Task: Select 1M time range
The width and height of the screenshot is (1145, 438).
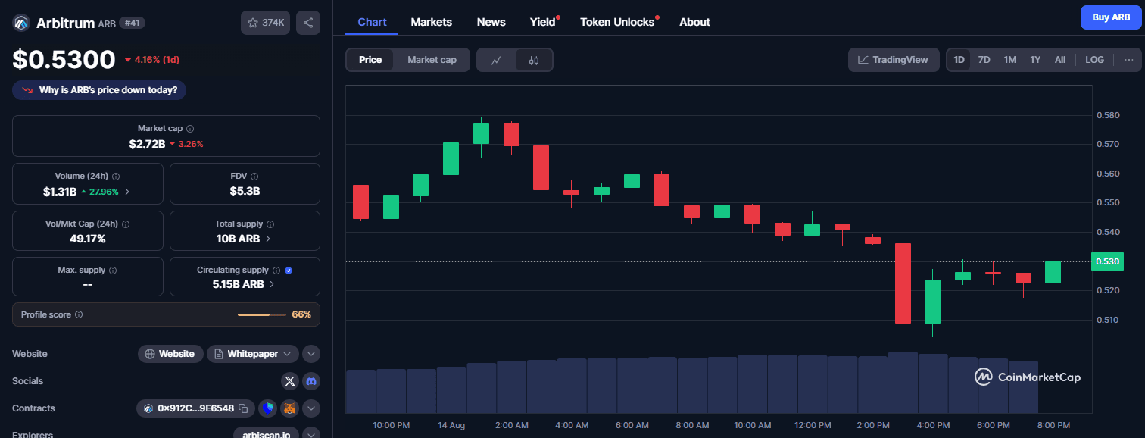Action: point(1009,60)
